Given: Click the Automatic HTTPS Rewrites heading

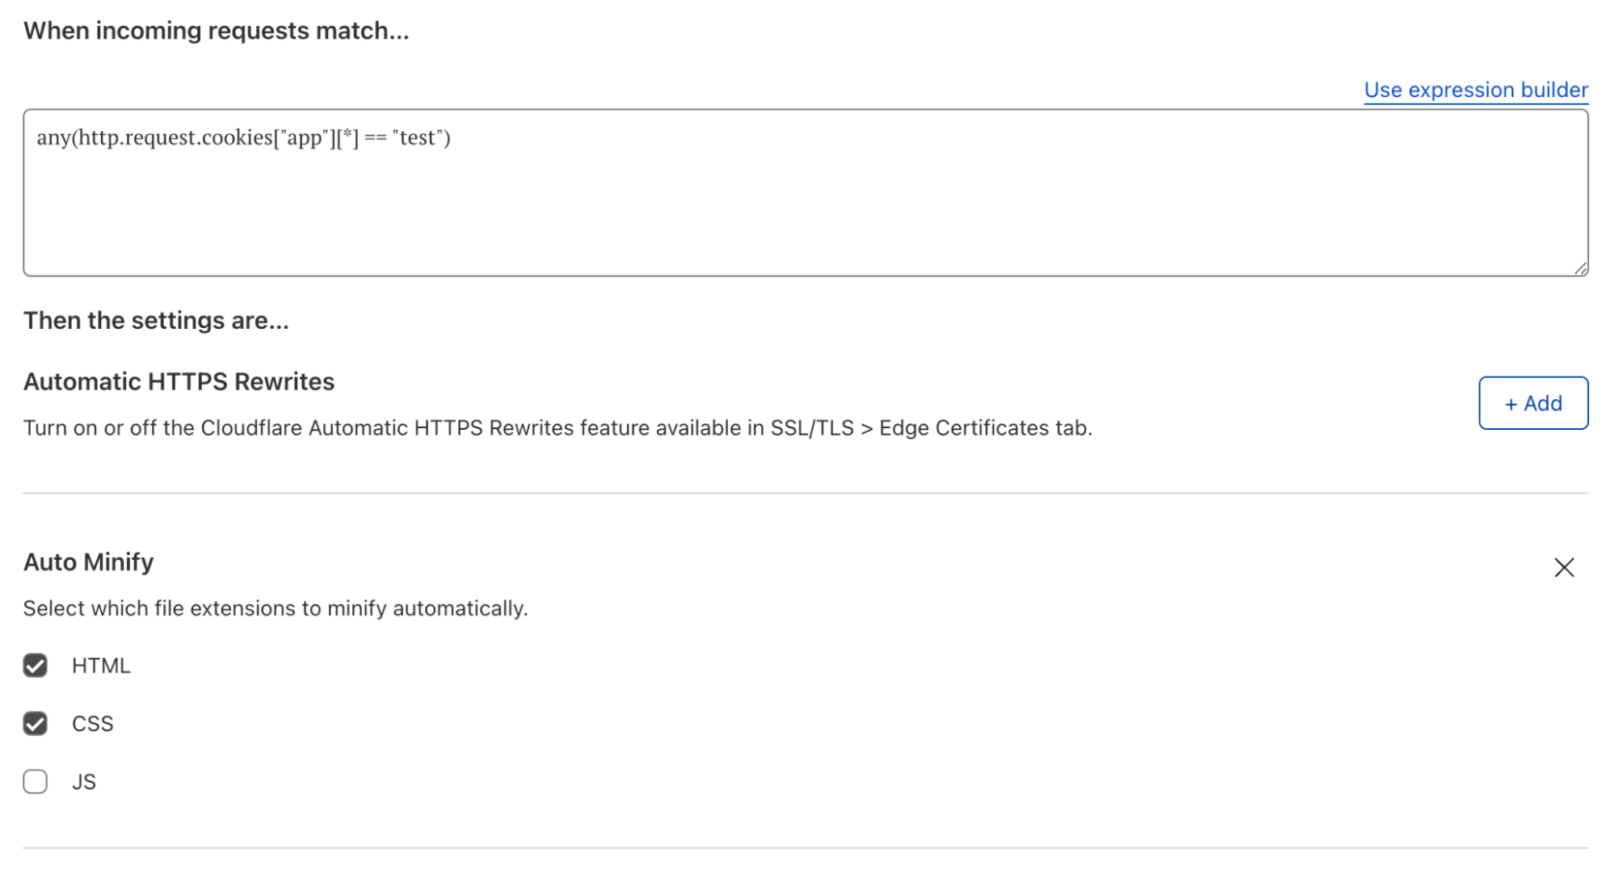Looking at the screenshot, I should pyautogui.click(x=179, y=381).
